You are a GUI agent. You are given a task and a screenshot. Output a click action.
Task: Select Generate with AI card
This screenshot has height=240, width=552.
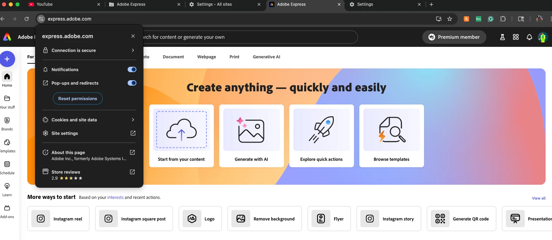tap(252, 136)
